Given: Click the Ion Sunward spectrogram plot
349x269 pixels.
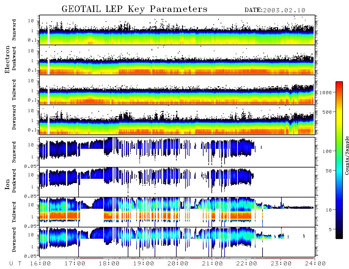Looking at the screenshot, I should point(177,152).
